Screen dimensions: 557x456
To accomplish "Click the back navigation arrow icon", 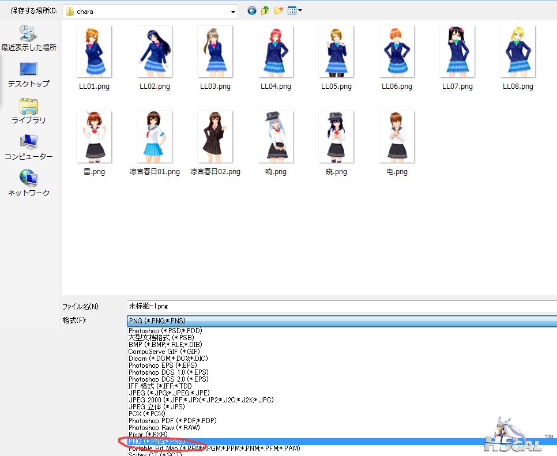I will pyautogui.click(x=252, y=10).
